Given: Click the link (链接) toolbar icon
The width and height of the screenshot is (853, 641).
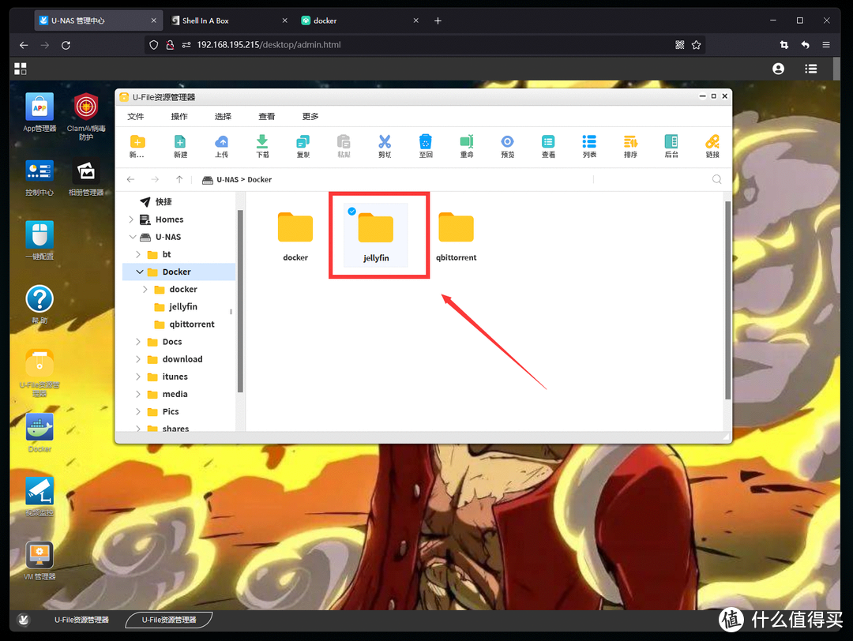Looking at the screenshot, I should [712, 142].
